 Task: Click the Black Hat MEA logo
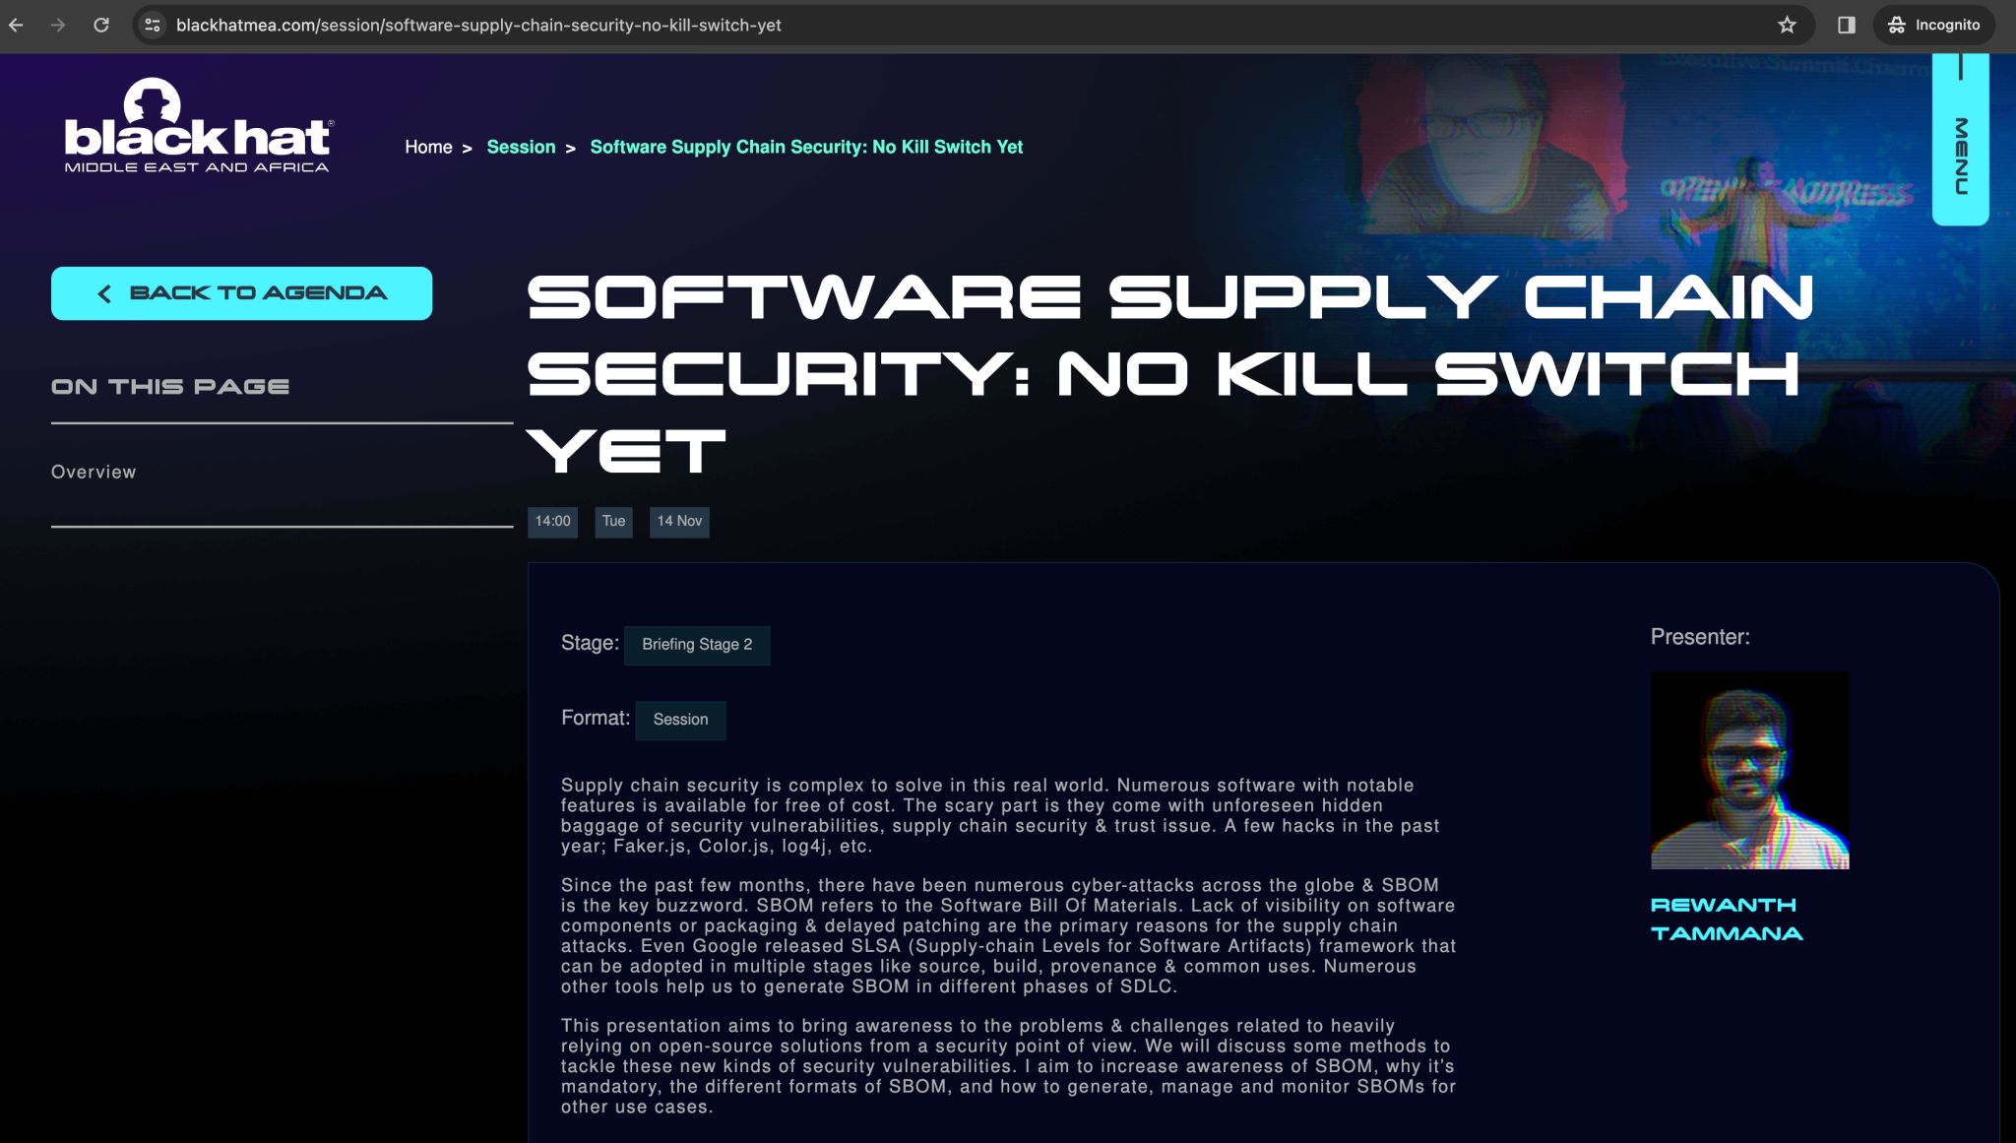[x=197, y=133]
